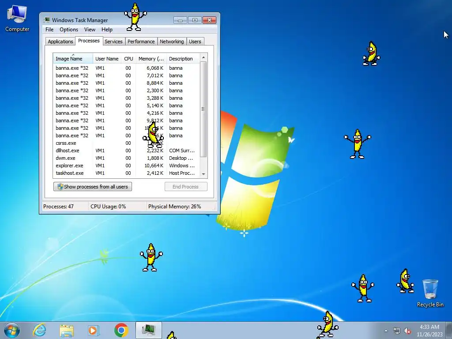Open the File menu

[x=49, y=30]
